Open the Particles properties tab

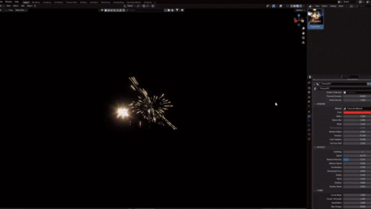(x=309, y=121)
